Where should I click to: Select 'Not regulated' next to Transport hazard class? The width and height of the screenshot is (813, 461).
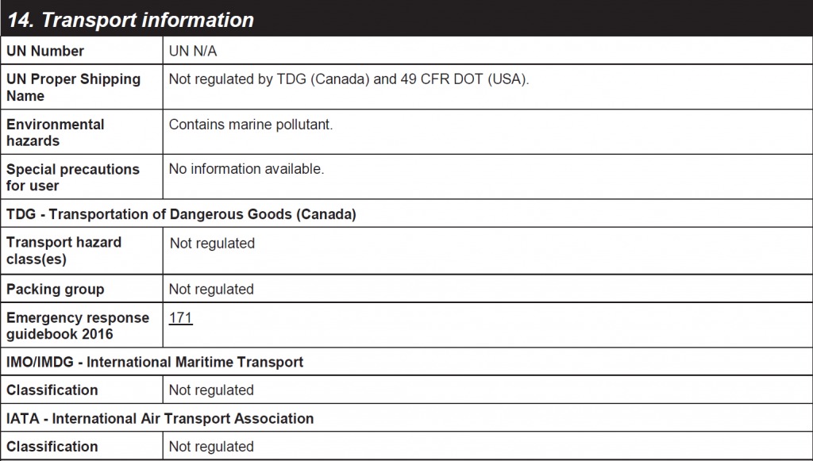(x=212, y=243)
